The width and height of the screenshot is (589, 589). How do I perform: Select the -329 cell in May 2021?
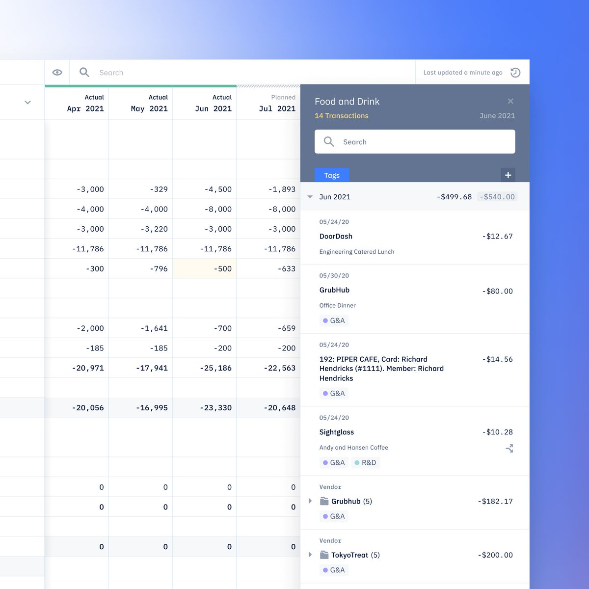tap(140, 189)
